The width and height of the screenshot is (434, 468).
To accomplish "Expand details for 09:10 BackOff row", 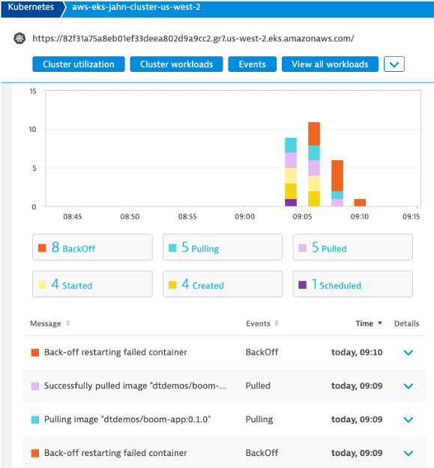I will pos(409,353).
